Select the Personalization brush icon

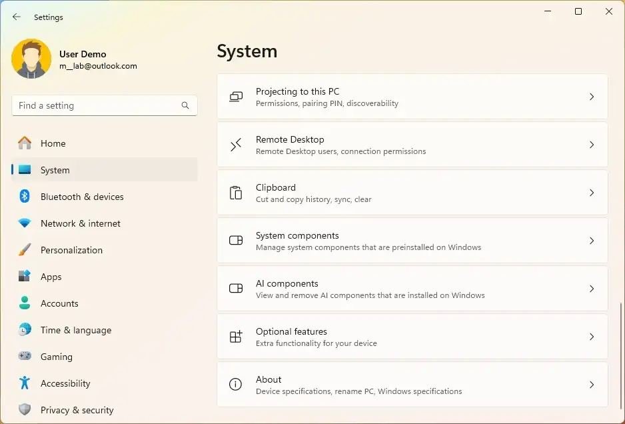[25, 250]
